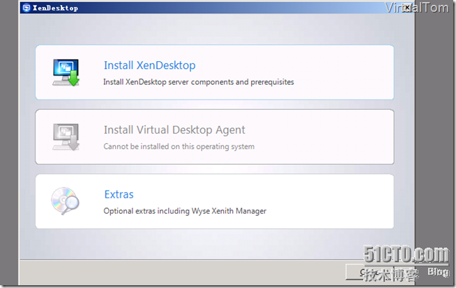This screenshot has width=456, height=288.
Task: Click the greyed Virtual Desktop Agent icon
Action: pyautogui.click(x=66, y=137)
